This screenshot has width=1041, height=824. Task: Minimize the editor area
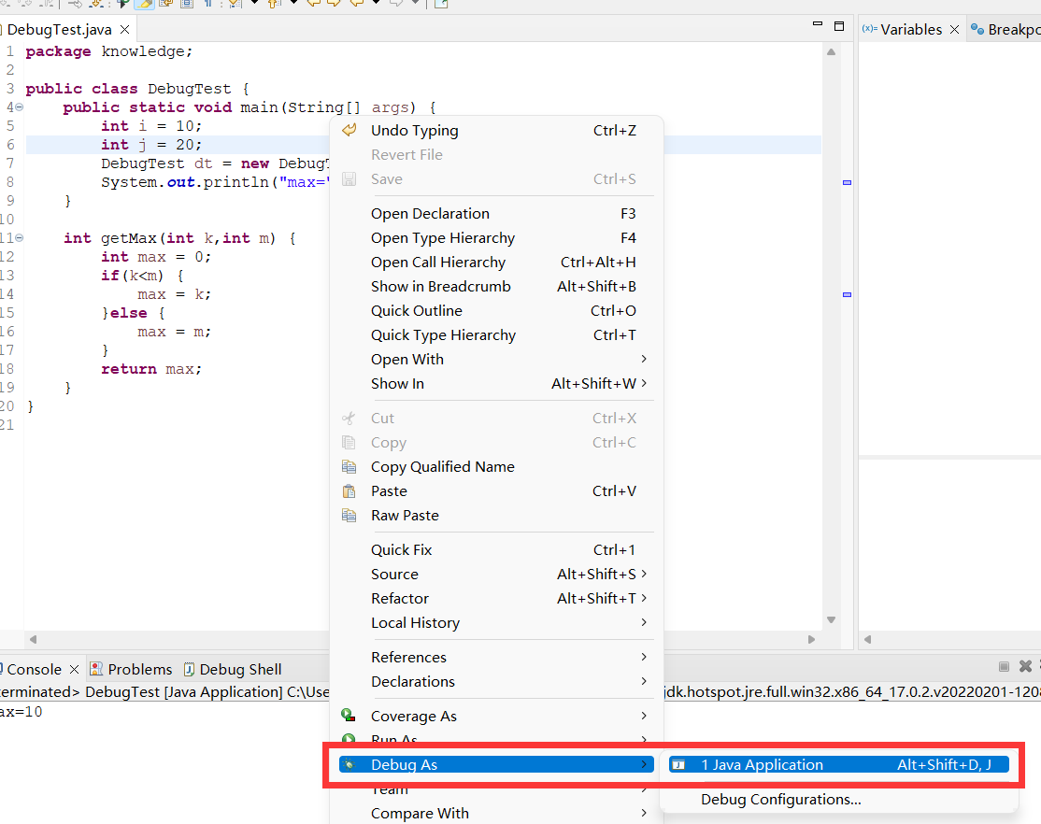click(818, 25)
